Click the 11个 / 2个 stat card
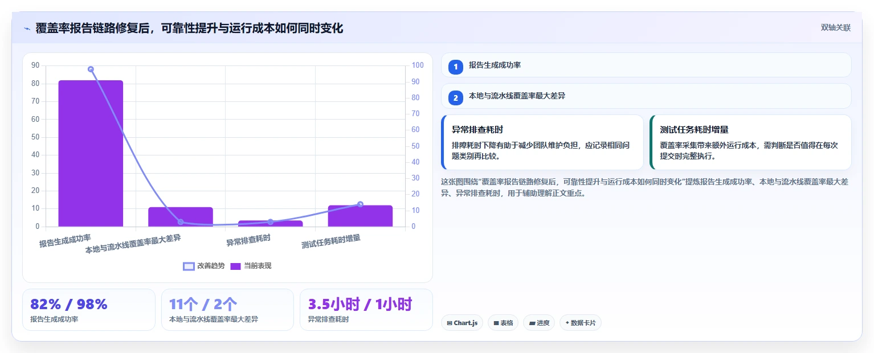Viewport: 874px width, 353px height. tap(227, 310)
